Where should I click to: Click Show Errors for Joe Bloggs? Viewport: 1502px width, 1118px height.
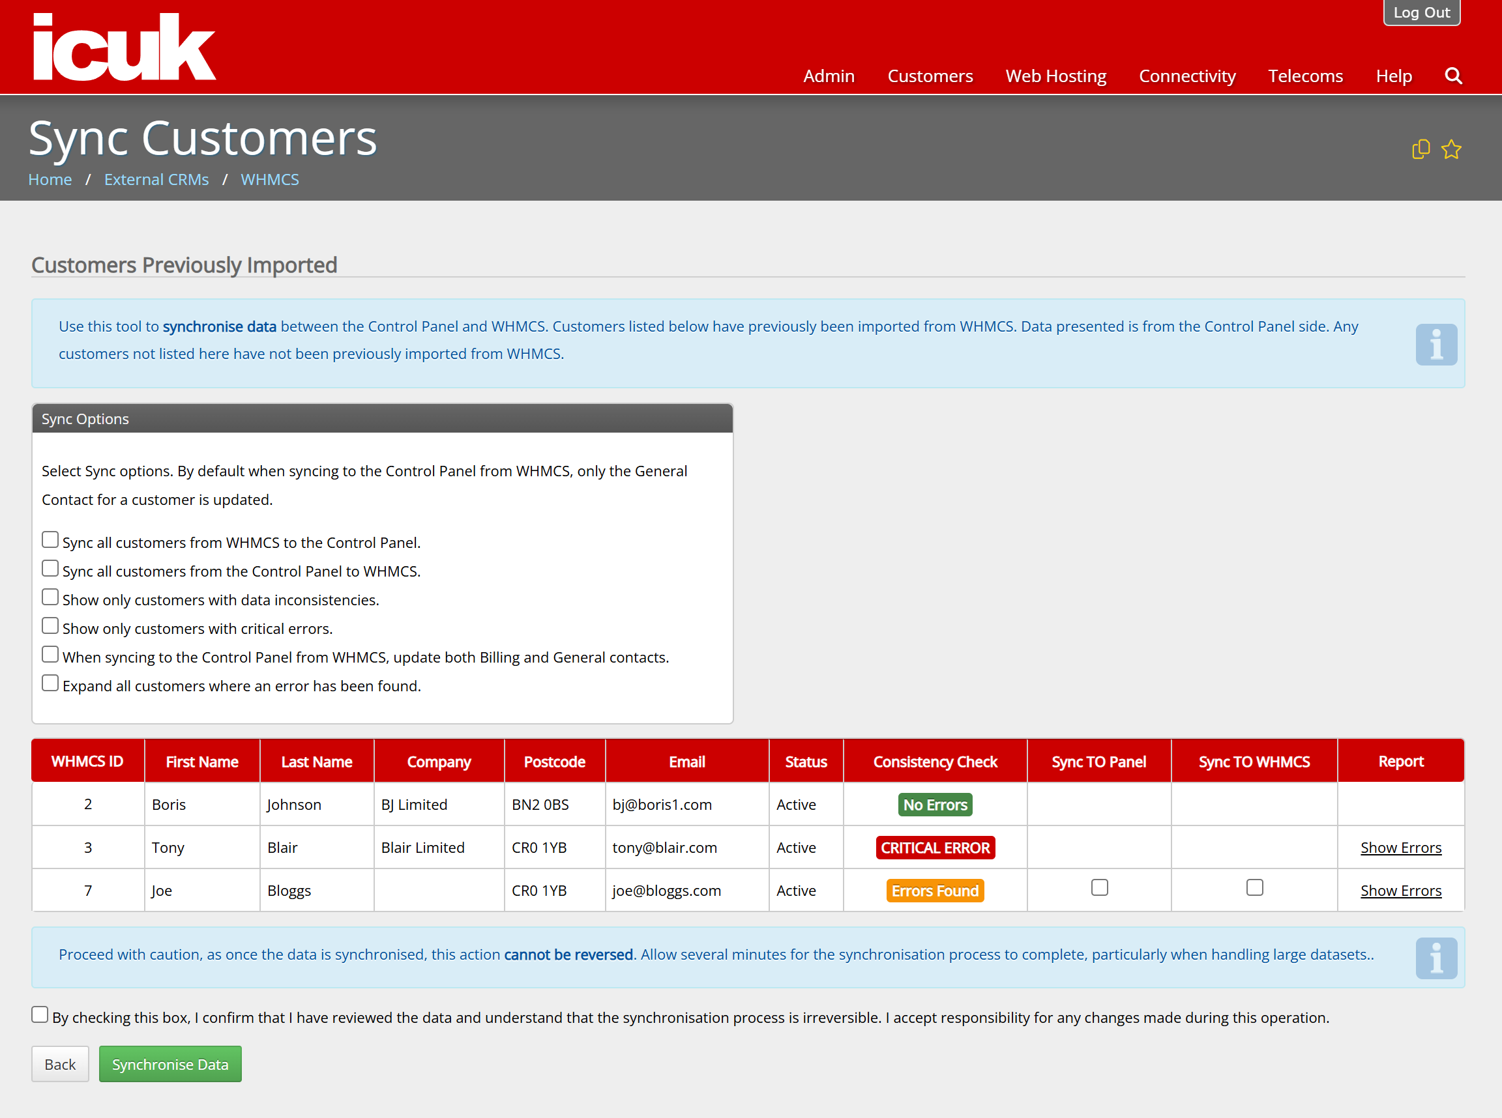[1401, 891]
